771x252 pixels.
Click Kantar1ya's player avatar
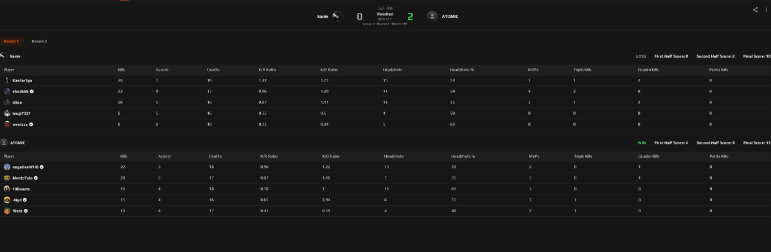click(6, 80)
